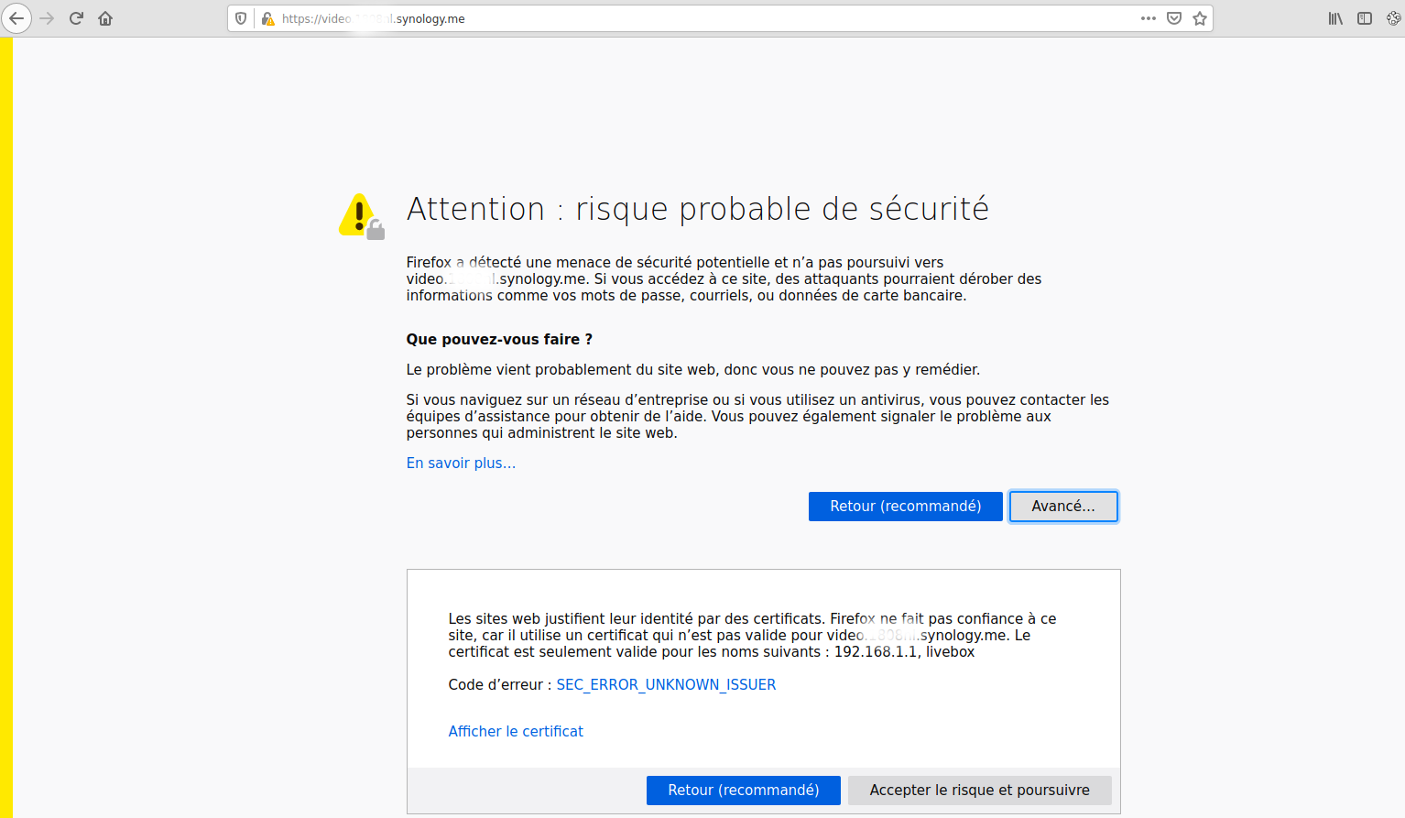The height and width of the screenshot is (818, 1405).
Task: Open the SEC_ERROR_UNKNOWN_ISSUER error code link
Action: pyautogui.click(x=666, y=685)
